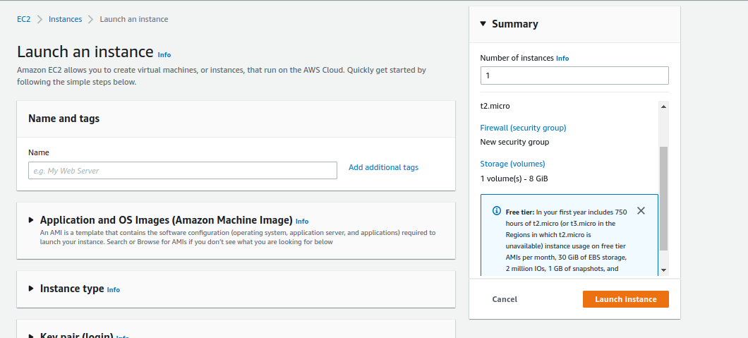Click the Name and tags heading
The height and width of the screenshot is (338, 748).
coord(64,119)
